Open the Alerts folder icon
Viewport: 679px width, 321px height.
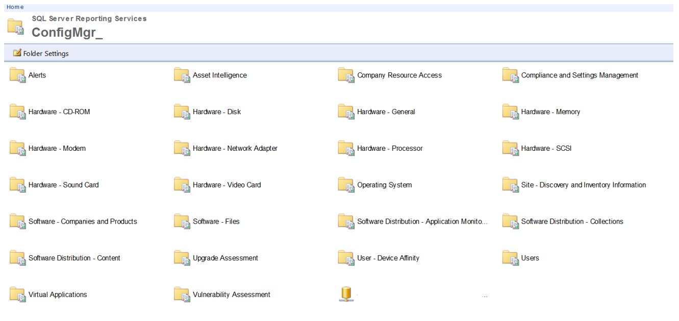tap(17, 75)
